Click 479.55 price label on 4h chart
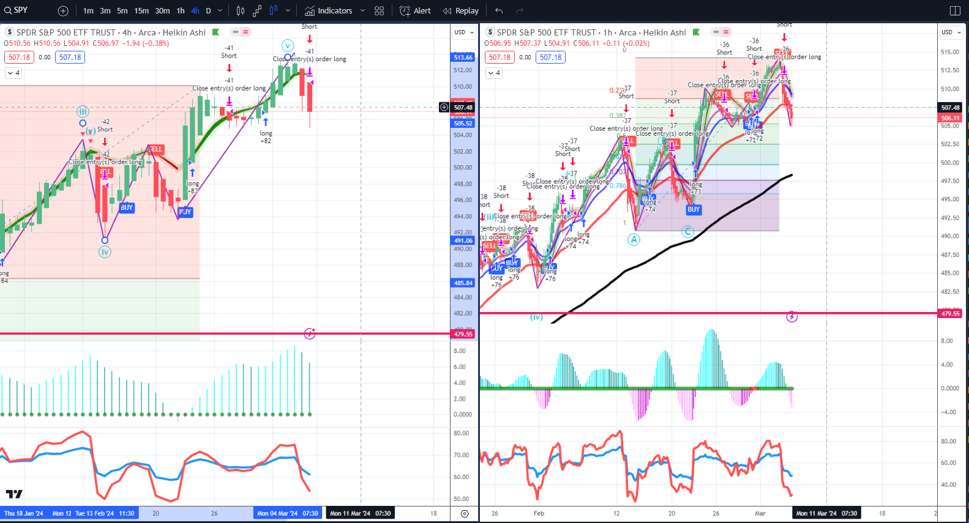The height and width of the screenshot is (523, 969). [x=463, y=334]
